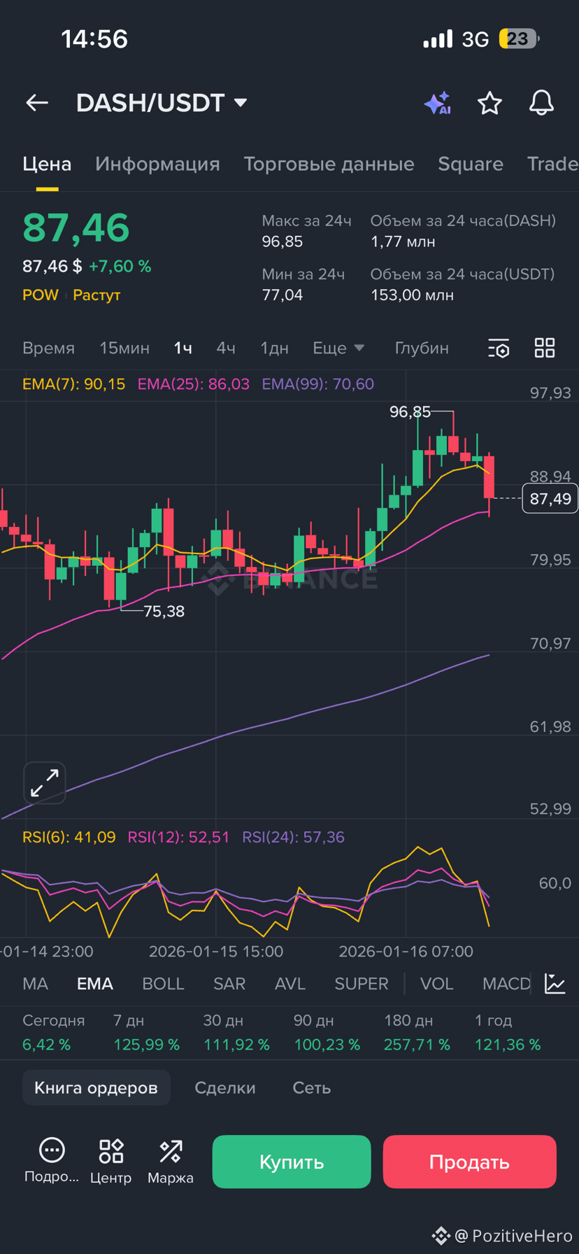
Task: Tap the RSI(6): 41,09 label
Action: [69, 837]
